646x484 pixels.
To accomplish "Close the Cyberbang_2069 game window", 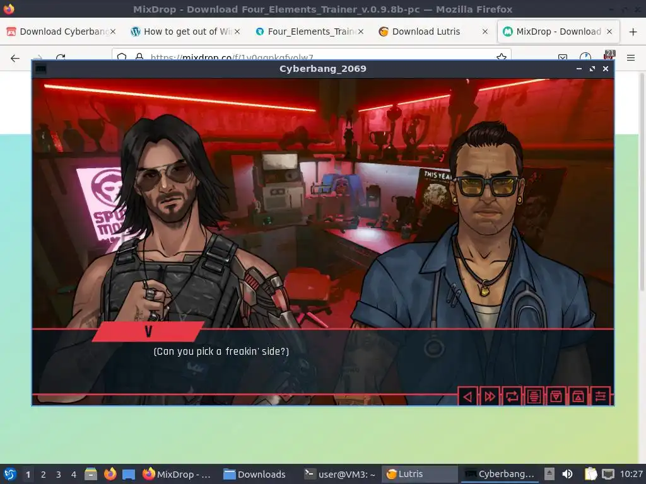I will pos(606,69).
